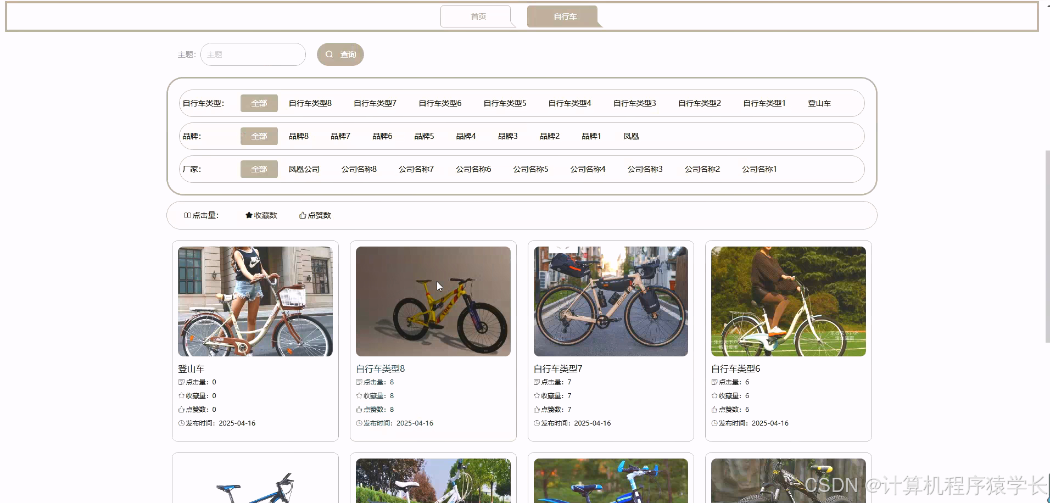1050x503 pixels.
Task: Click the 查询 search button
Action: coord(340,54)
